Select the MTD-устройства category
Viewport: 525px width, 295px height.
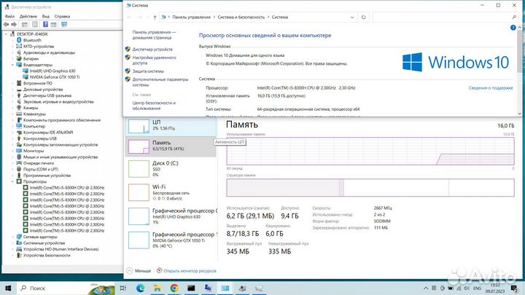coord(39,47)
